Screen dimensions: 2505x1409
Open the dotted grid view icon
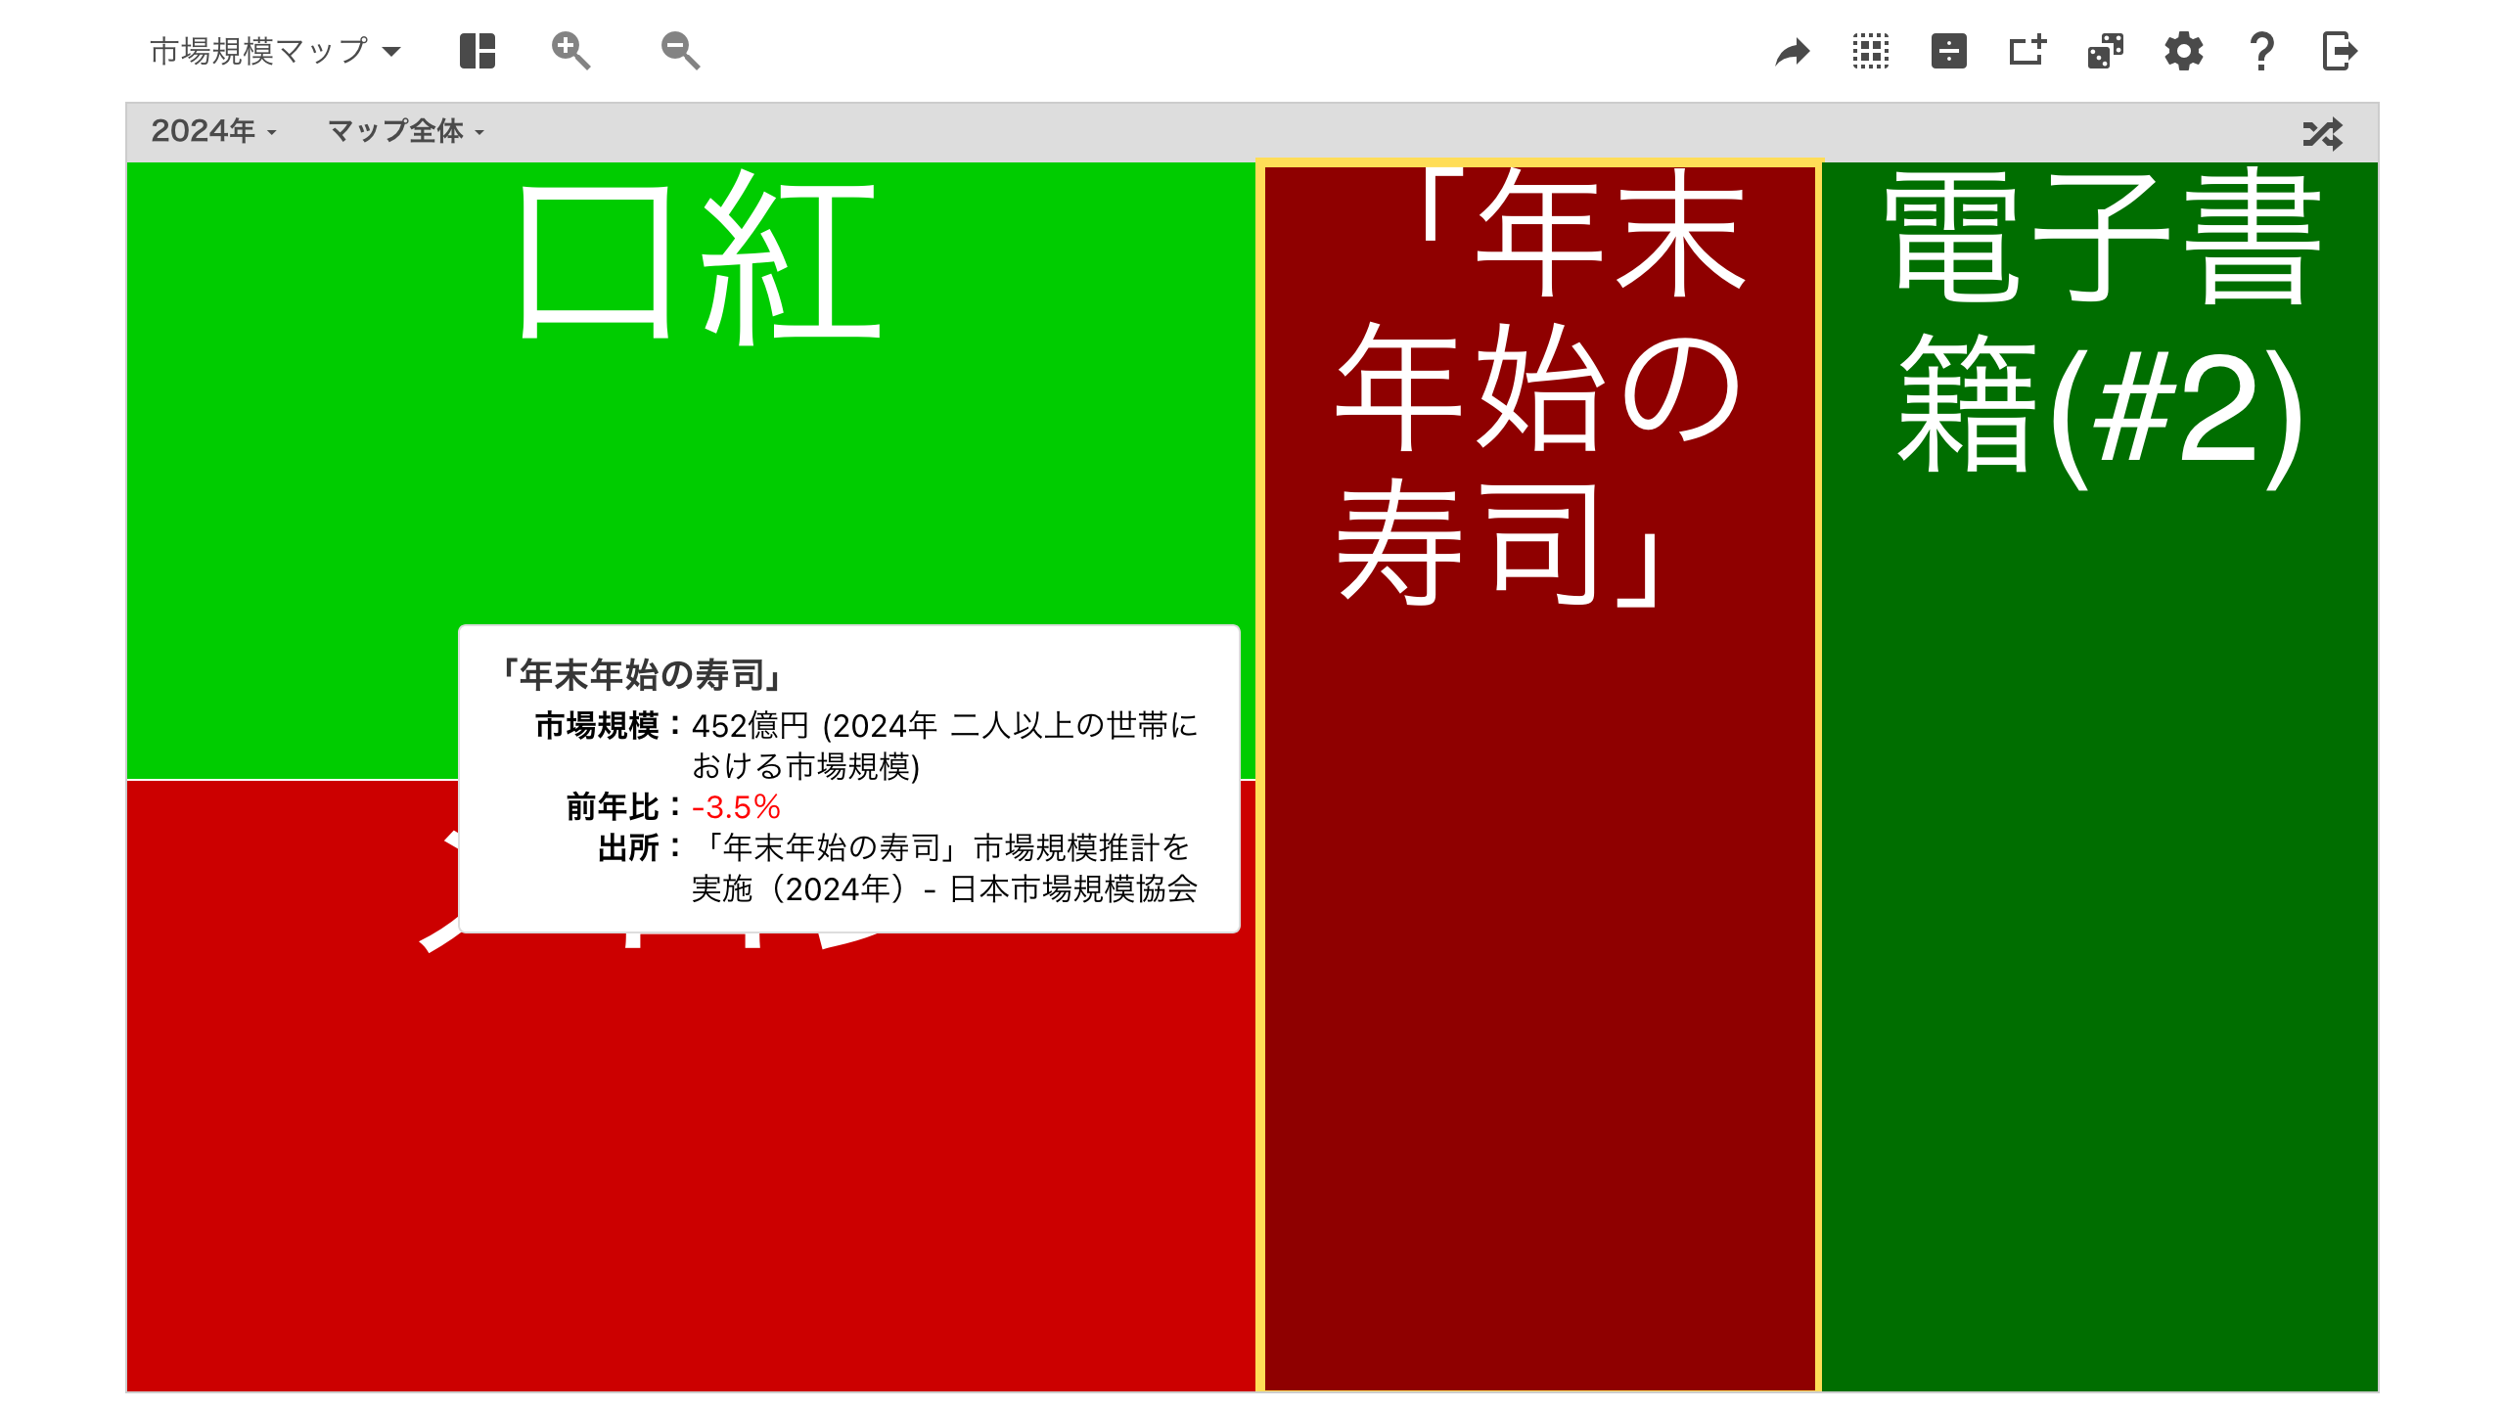click(1871, 51)
